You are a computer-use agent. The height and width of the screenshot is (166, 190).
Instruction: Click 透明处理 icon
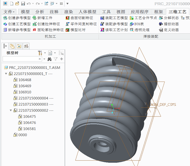132,30
